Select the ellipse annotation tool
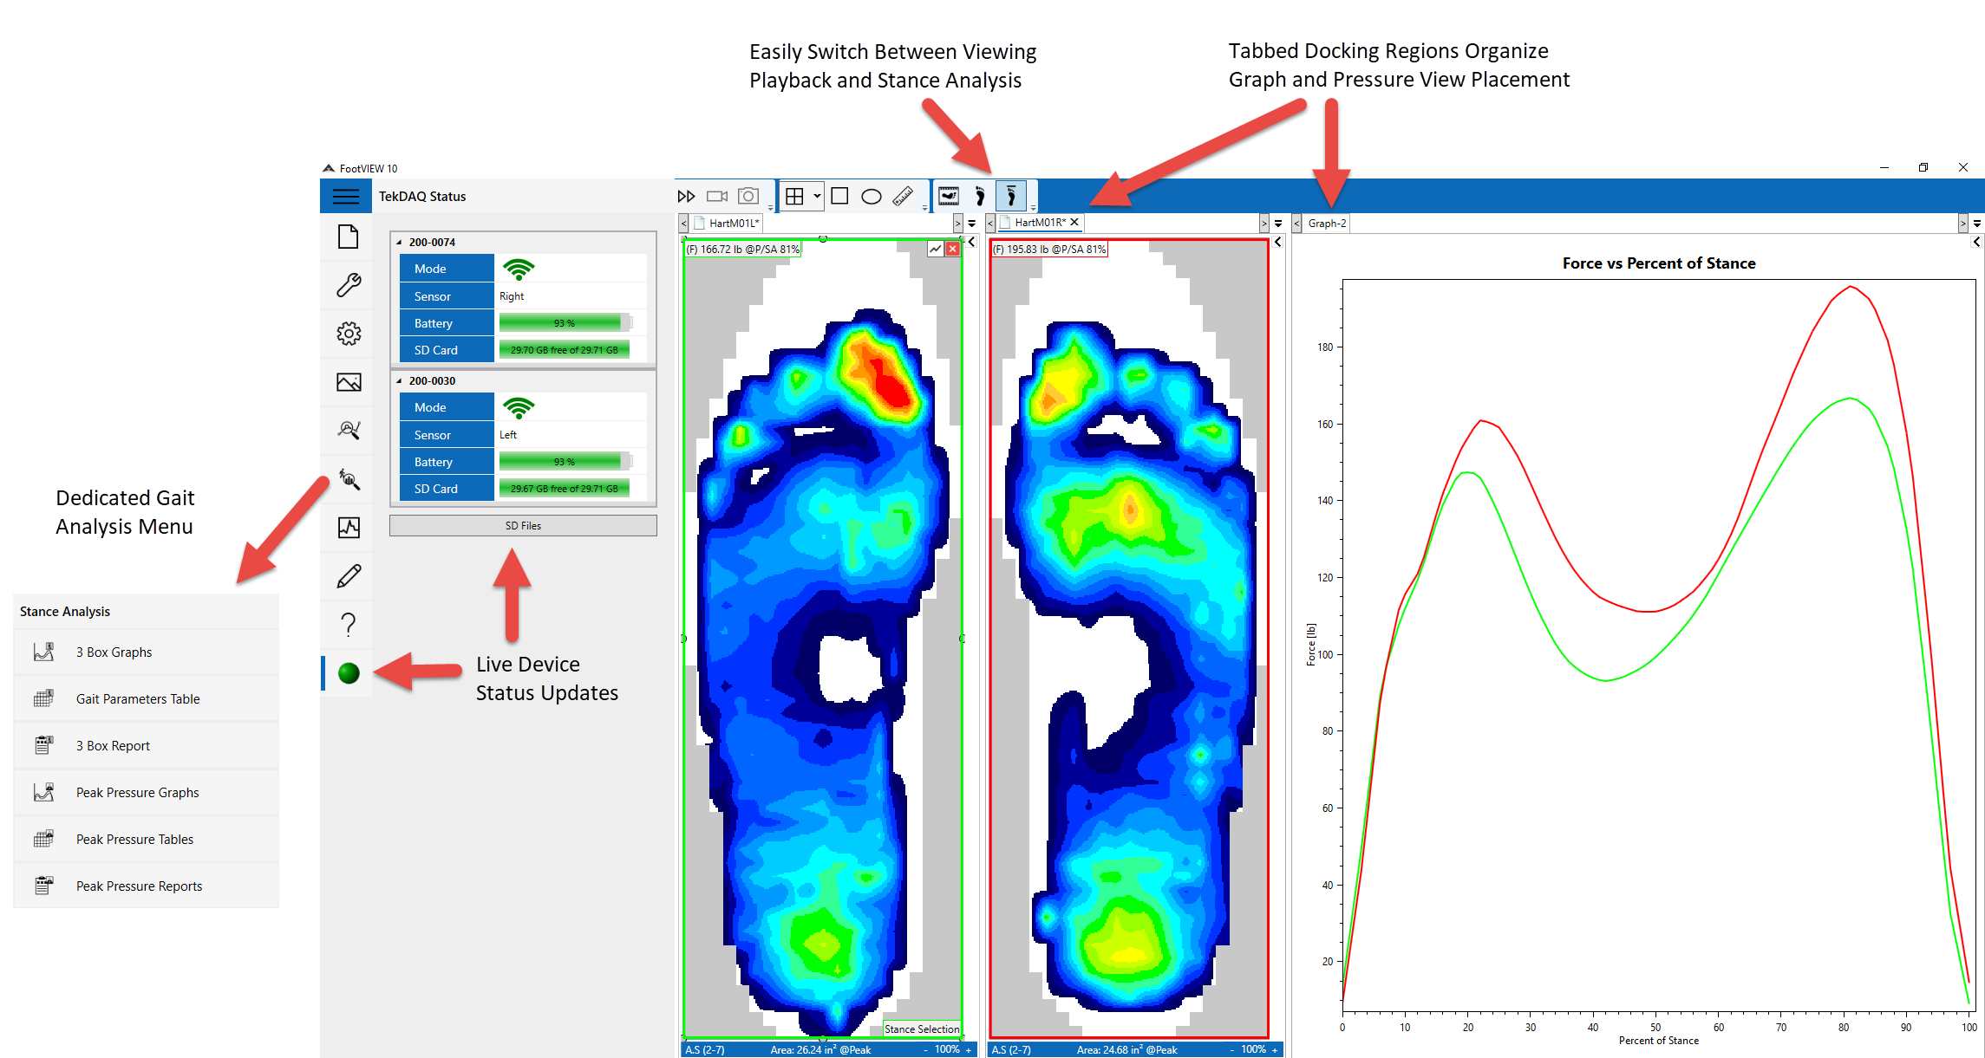The height and width of the screenshot is (1058, 1985). pyautogui.click(x=871, y=196)
